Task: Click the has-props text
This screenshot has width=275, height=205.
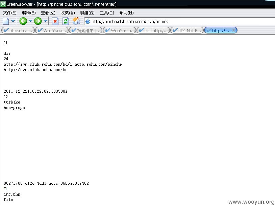Action: point(14,108)
